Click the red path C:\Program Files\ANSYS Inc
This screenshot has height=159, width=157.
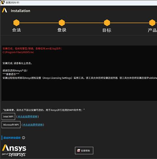coord(18,52)
